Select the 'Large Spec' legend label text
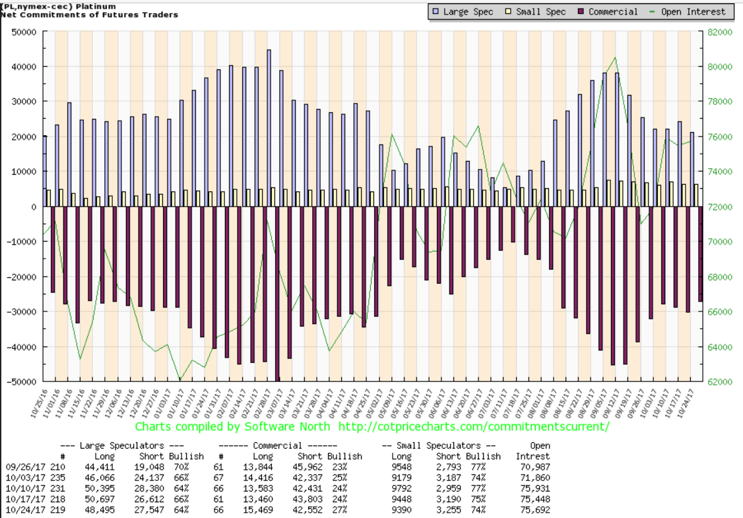 (x=470, y=12)
